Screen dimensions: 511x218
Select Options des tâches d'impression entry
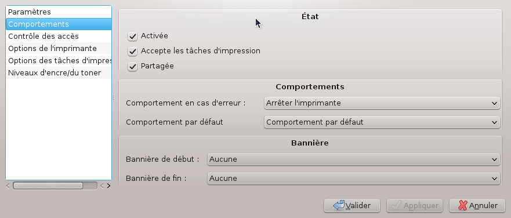(59, 61)
